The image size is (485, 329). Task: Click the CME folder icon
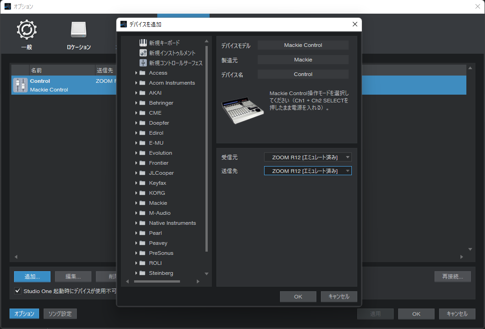[142, 113]
